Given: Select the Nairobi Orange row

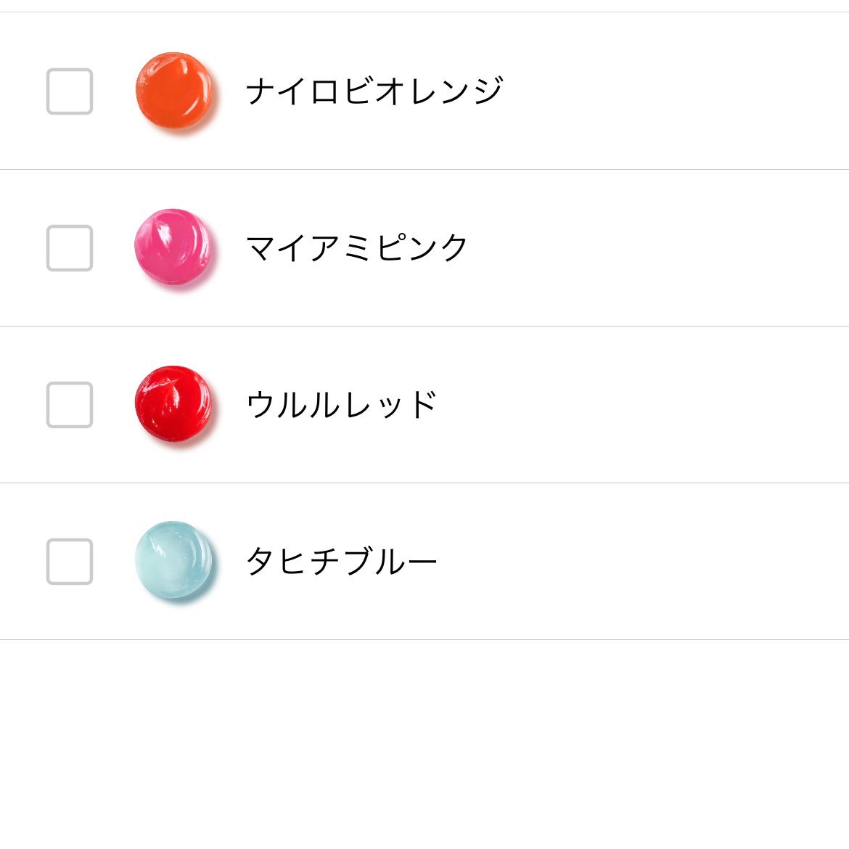Looking at the screenshot, I should pos(424,91).
